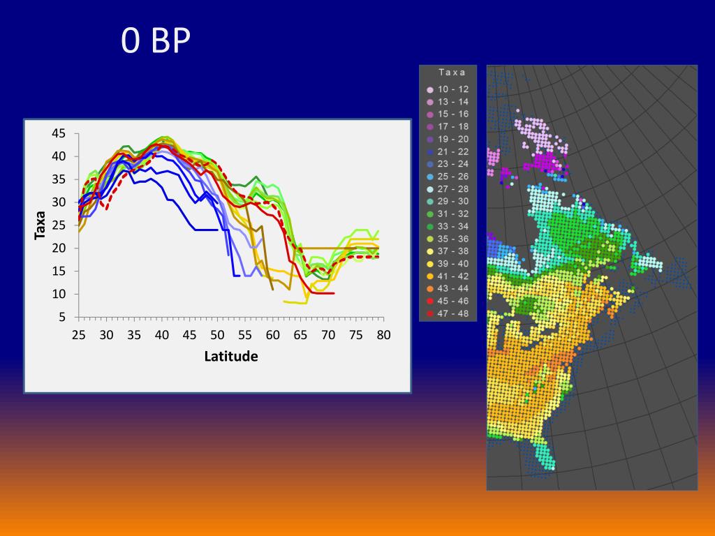Image resolution: width=715 pixels, height=536 pixels.
Task: Click the 5 tick on the y-axis
Action: [x=62, y=318]
